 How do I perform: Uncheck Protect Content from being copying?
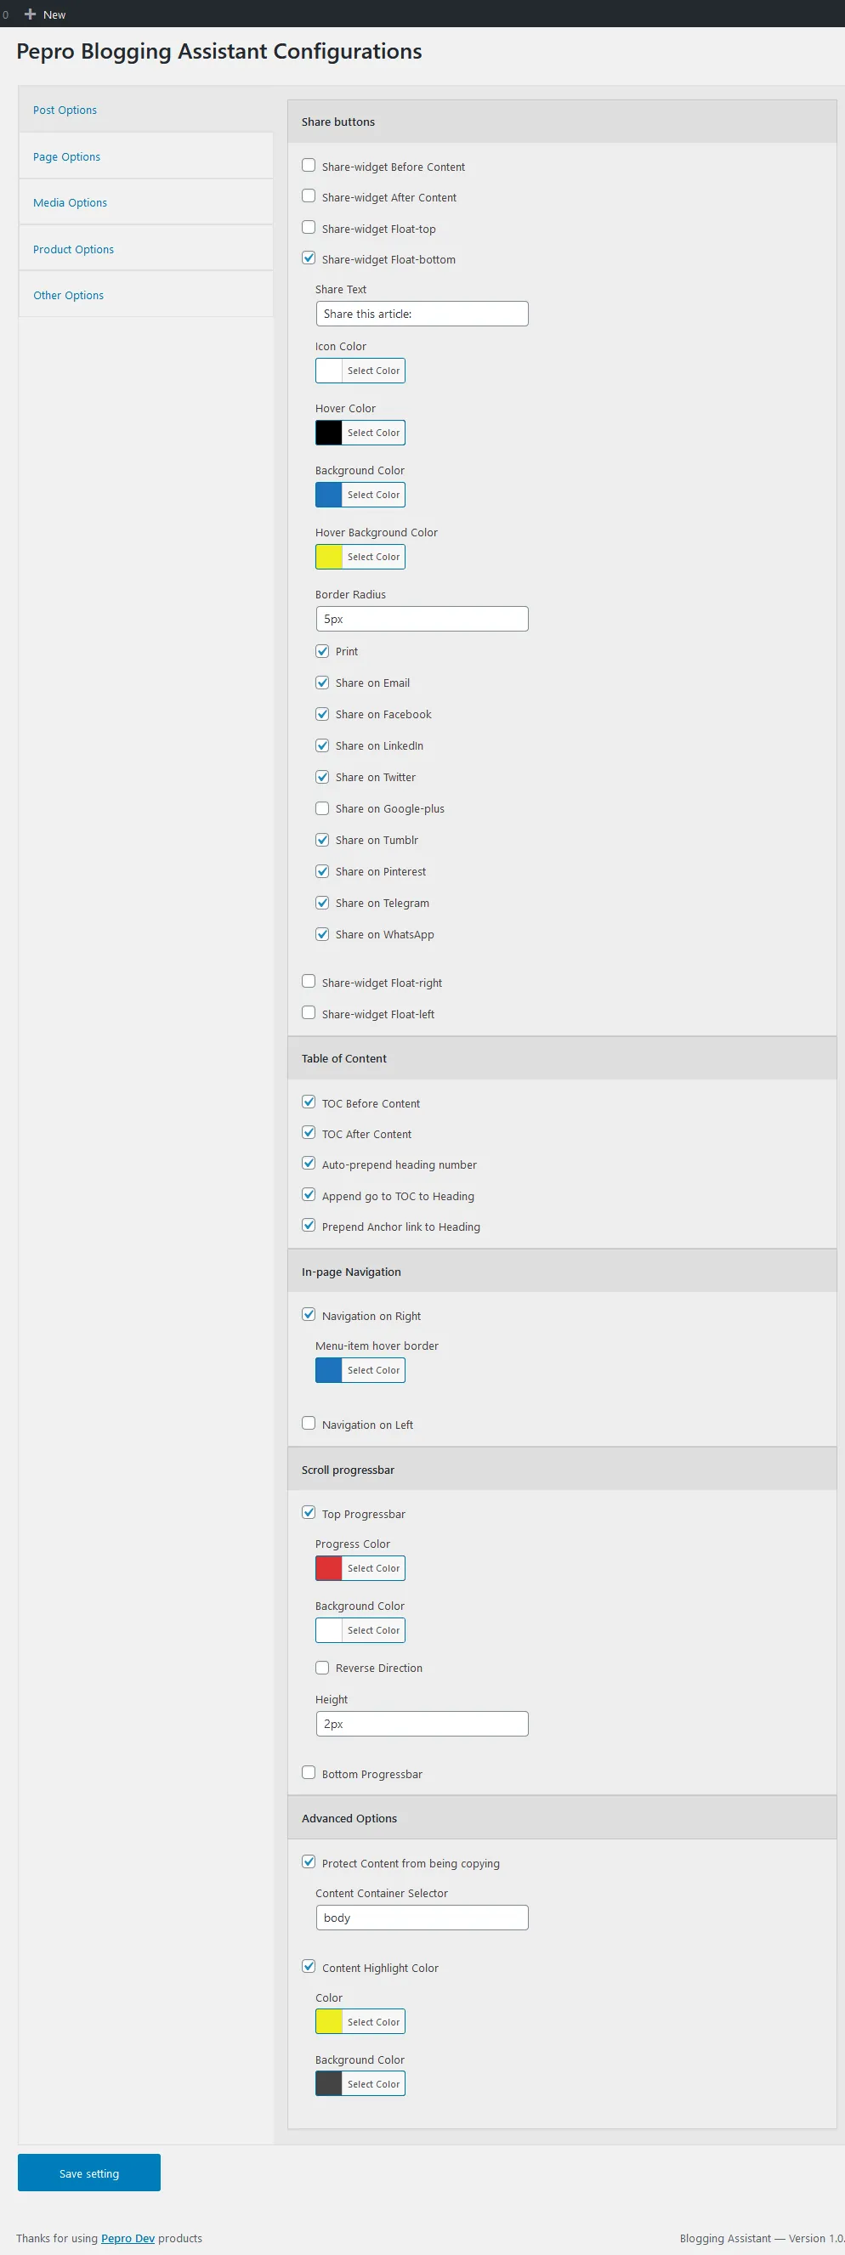pos(309,1862)
